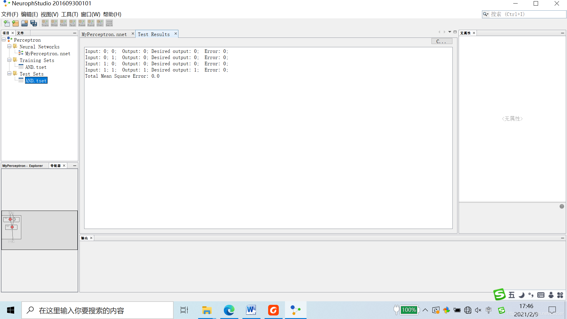Open Task View on the taskbar
The image size is (567, 319).
click(x=184, y=310)
